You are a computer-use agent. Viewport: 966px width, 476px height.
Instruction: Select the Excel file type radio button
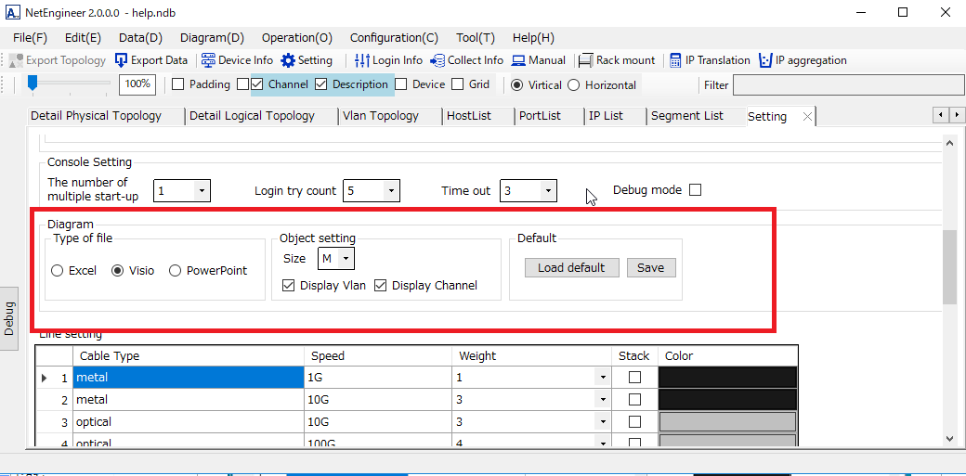(58, 271)
